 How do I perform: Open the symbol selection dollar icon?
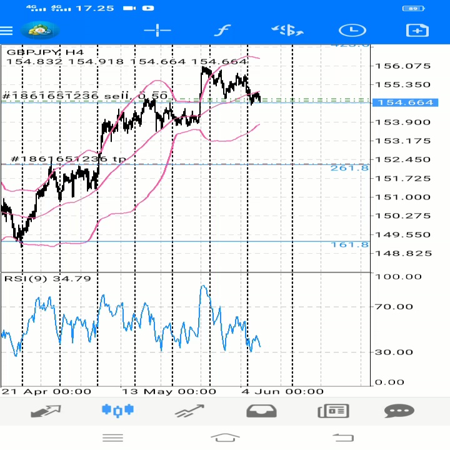[287, 31]
